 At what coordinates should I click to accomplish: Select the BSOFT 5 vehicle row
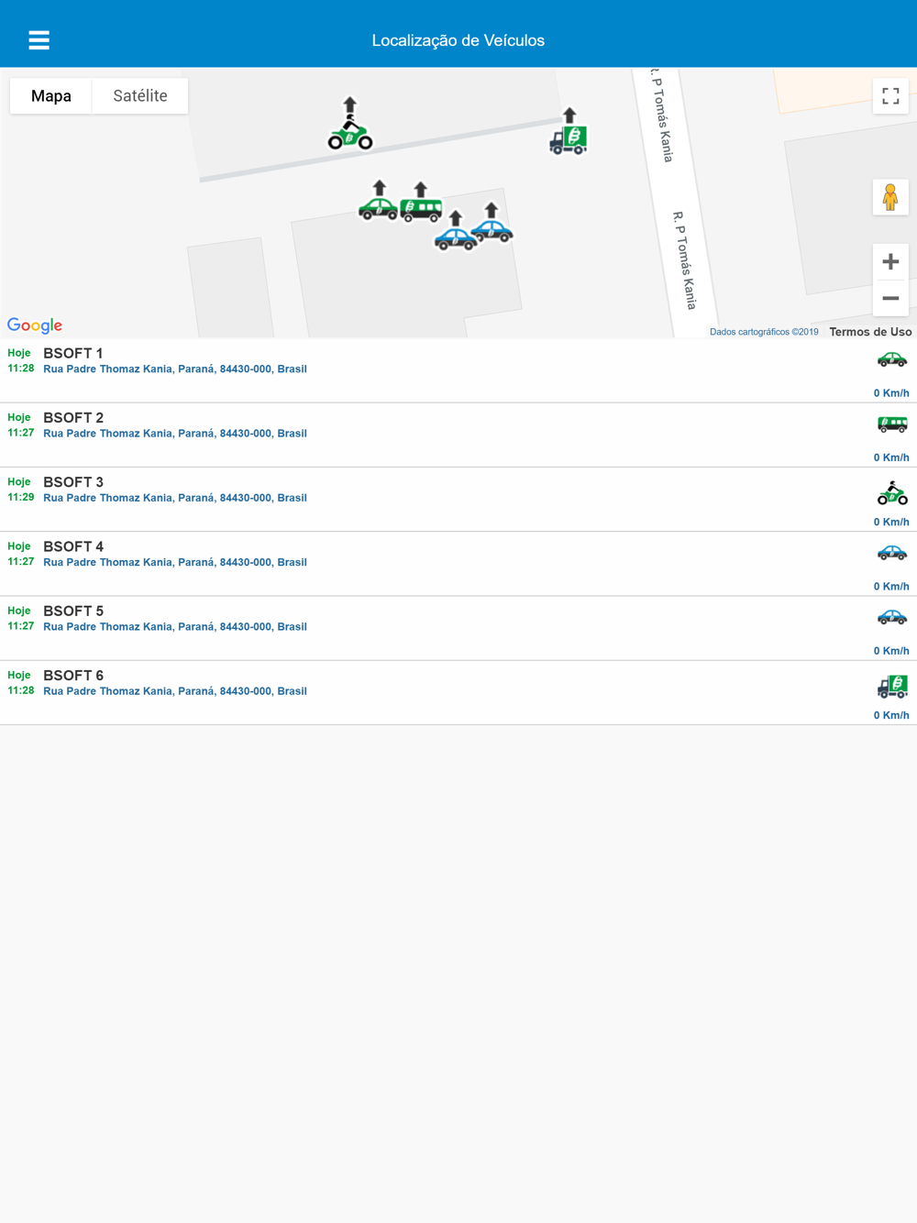point(458,628)
